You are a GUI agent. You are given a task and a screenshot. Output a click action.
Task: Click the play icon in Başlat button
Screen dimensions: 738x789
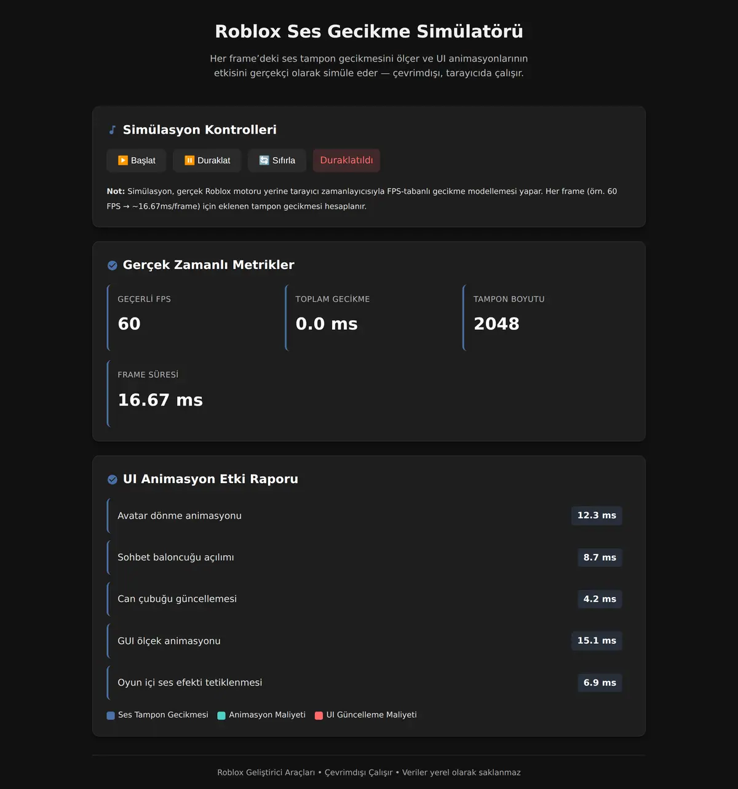123,161
